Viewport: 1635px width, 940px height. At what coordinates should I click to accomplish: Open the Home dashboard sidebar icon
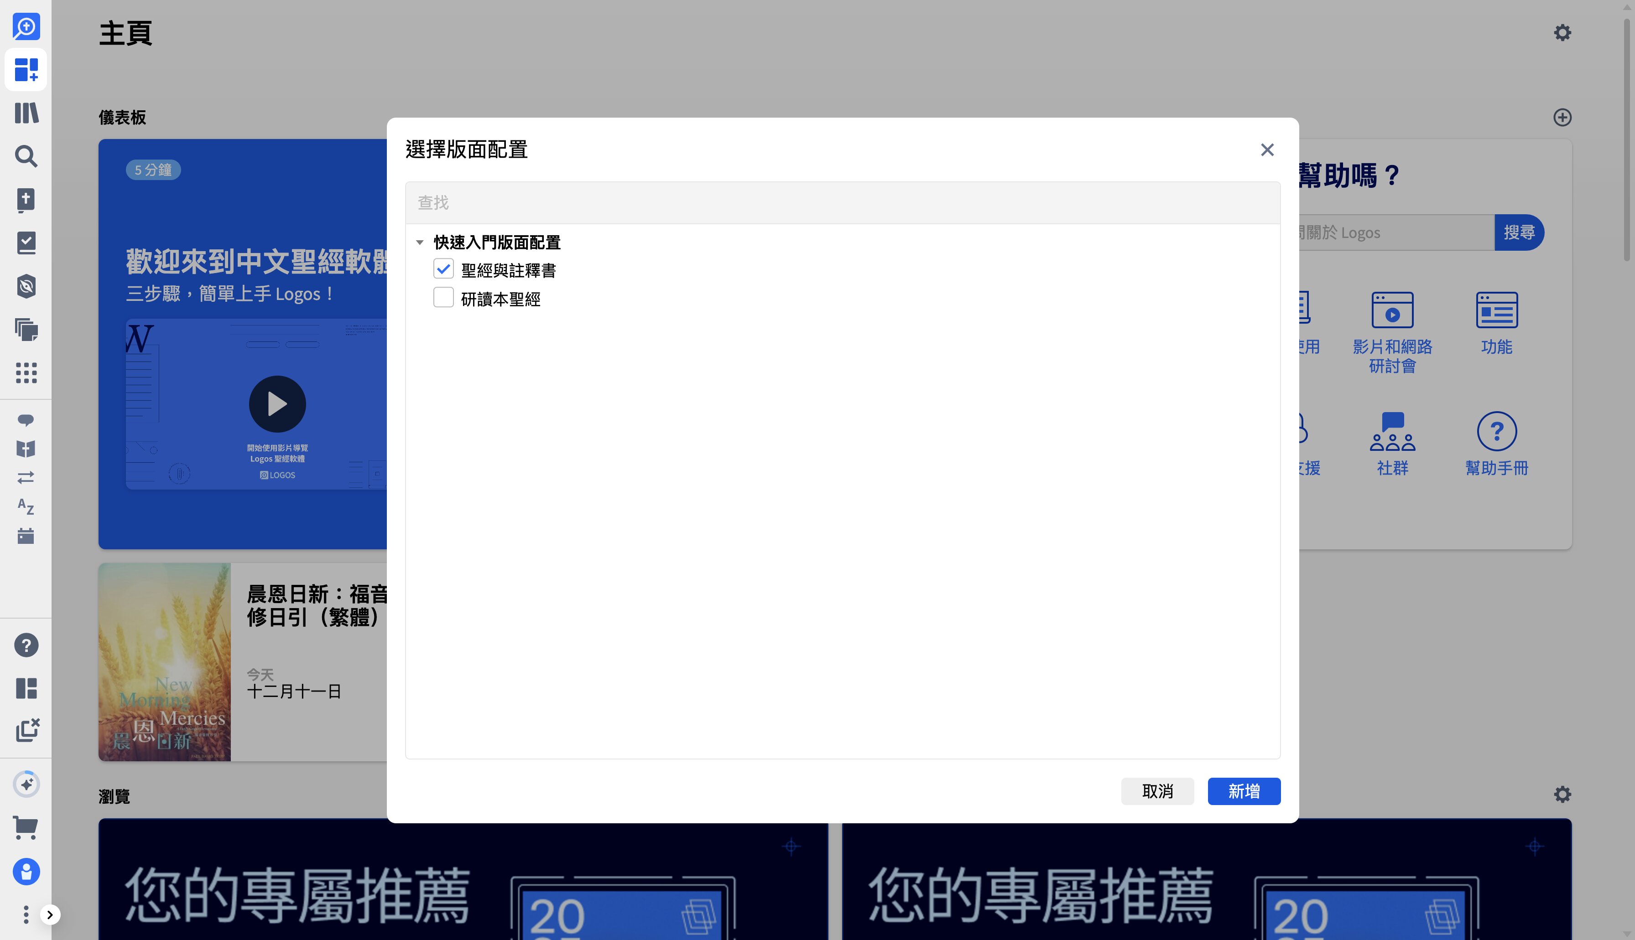click(x=26, y=70)
